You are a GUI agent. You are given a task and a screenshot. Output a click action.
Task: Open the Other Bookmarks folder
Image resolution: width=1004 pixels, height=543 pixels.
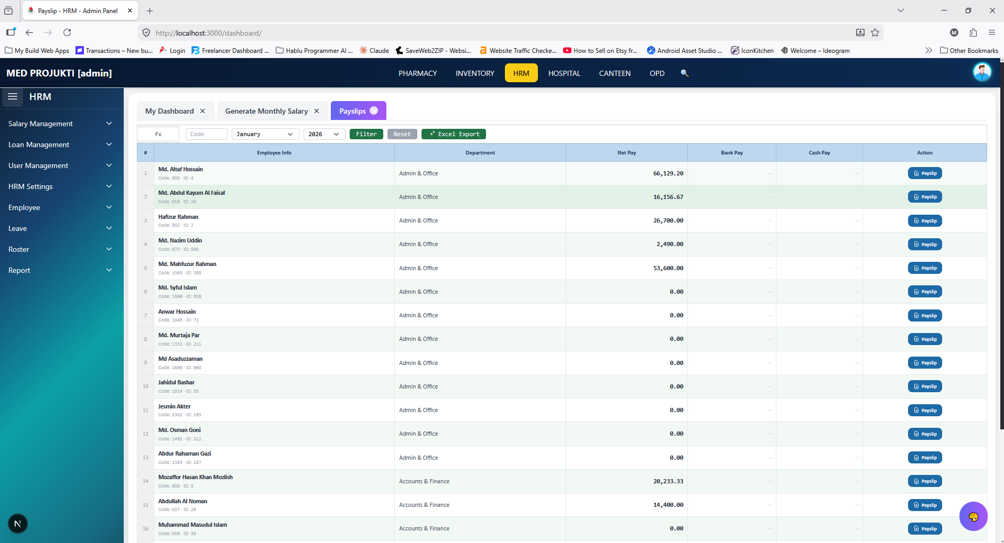(969, 50)
